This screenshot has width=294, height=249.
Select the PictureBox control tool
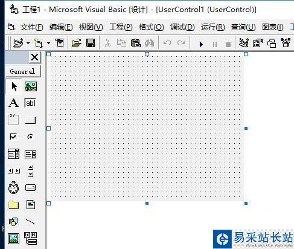[31, 86]
